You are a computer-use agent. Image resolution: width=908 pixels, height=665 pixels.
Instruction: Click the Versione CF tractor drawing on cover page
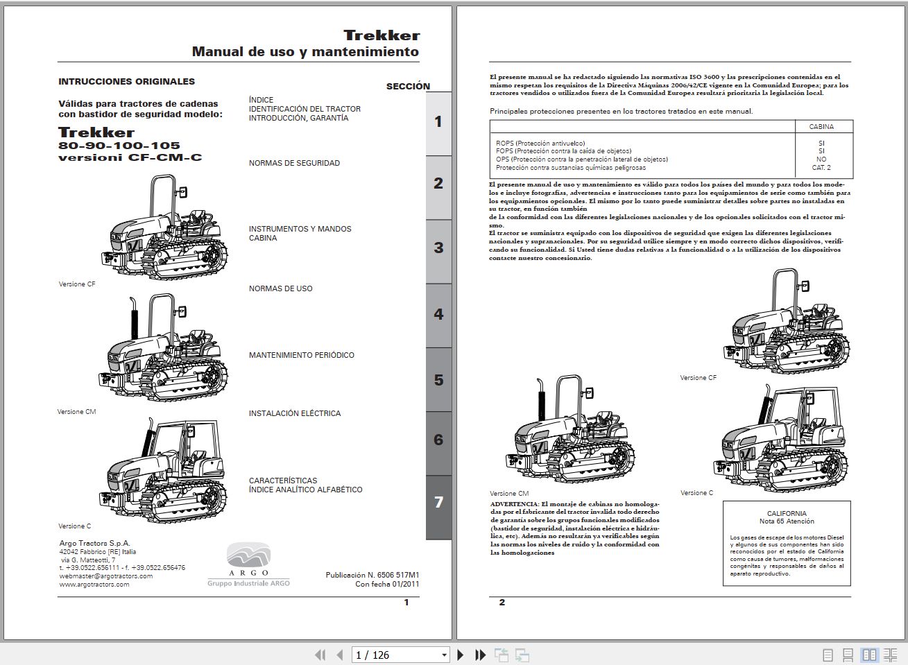pos(165,226)
